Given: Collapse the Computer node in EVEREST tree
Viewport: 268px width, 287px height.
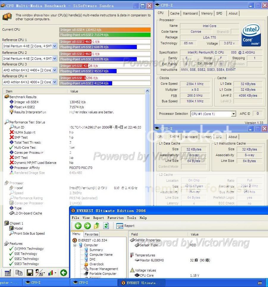Looking at the screenshot, I should [75, 245].
